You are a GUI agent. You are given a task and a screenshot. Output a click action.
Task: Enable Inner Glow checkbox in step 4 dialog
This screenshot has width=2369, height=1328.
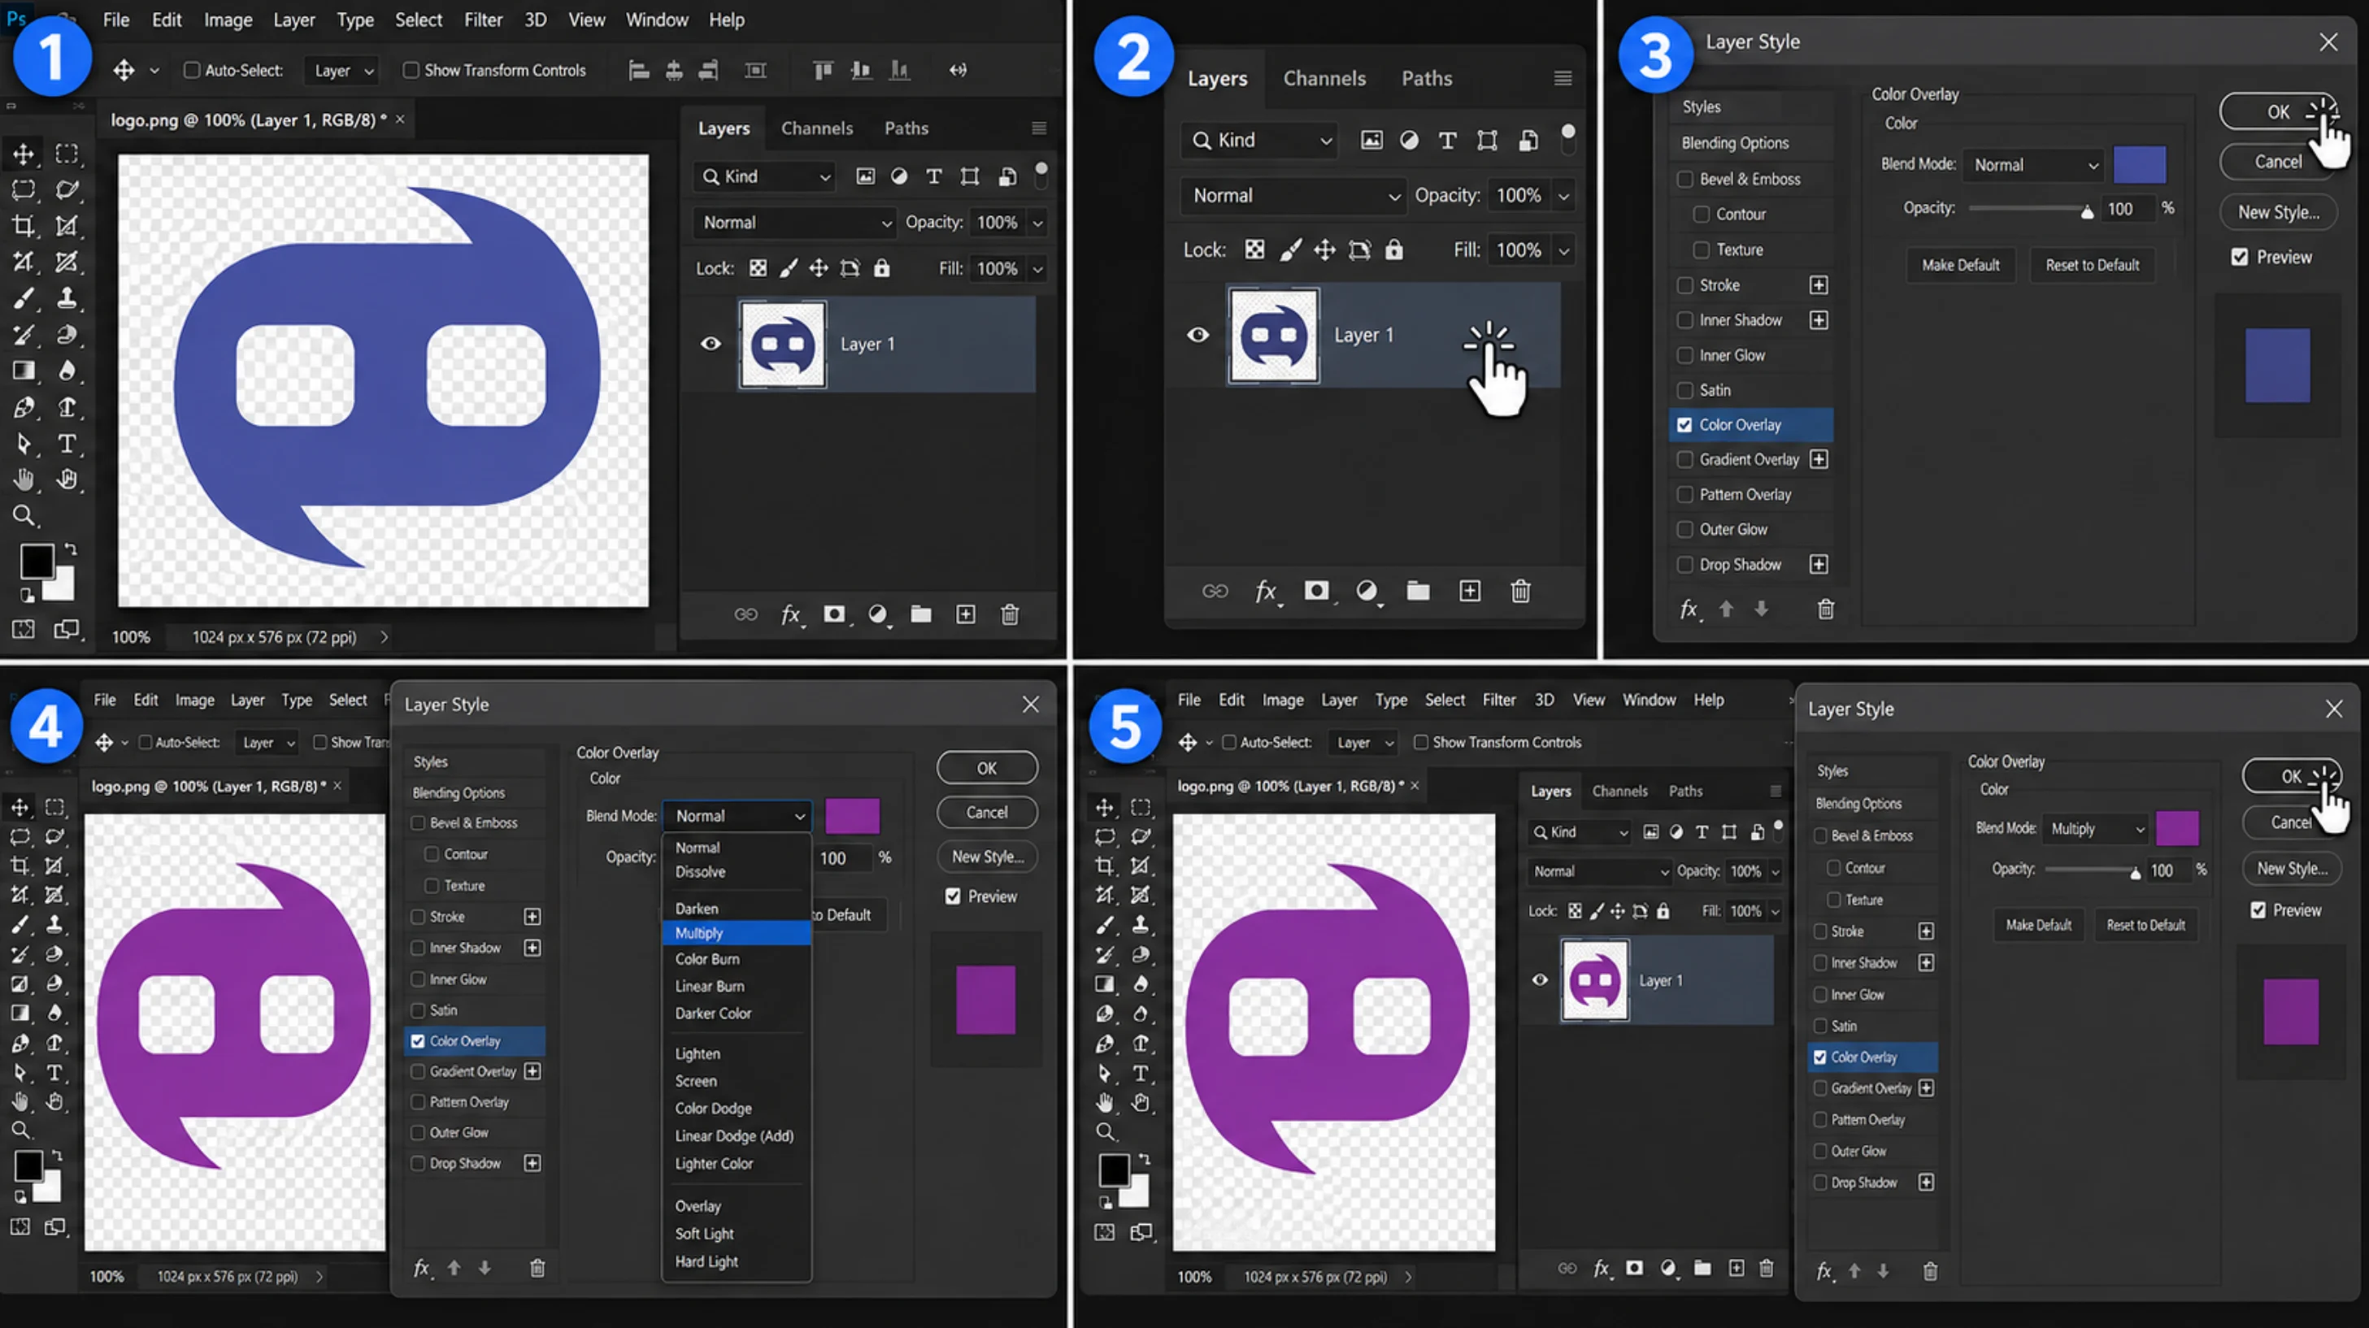(419, 979)
